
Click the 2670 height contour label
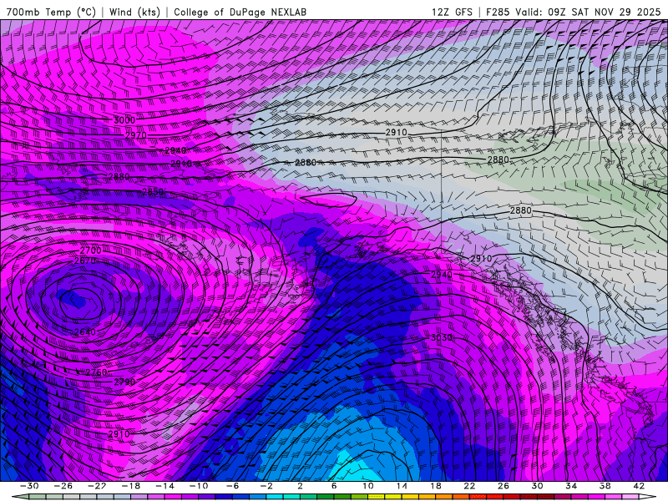85,261
